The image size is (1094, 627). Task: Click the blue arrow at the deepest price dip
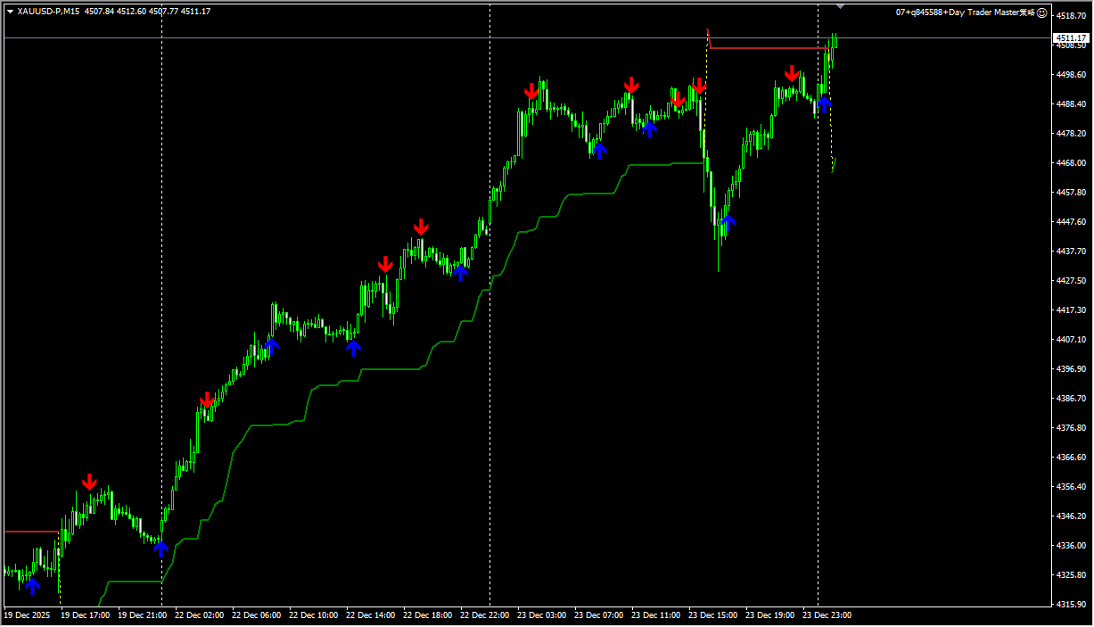[728, 222]
